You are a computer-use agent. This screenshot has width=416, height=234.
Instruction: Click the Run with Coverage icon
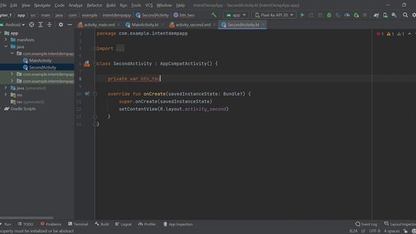coord(338,15)
